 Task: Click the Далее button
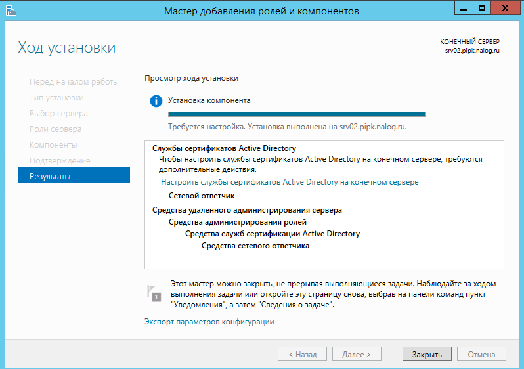[x=357, y=355]
